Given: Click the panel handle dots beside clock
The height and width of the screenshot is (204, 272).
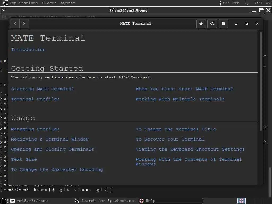Looking at the screenshot, I should [220, 3].
